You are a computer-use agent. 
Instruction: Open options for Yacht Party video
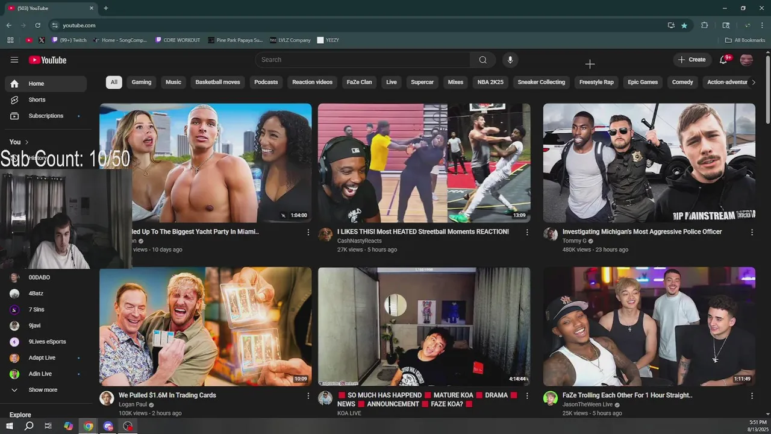click(x=308, y=232)
